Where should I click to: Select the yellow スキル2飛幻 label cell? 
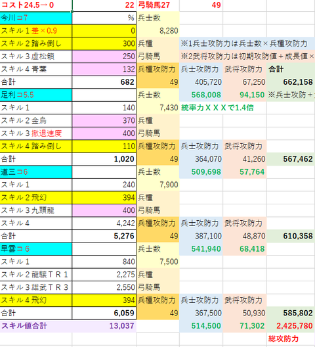(x=36, y=197)
